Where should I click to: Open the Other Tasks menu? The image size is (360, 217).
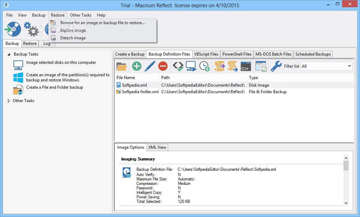point(81,15)
